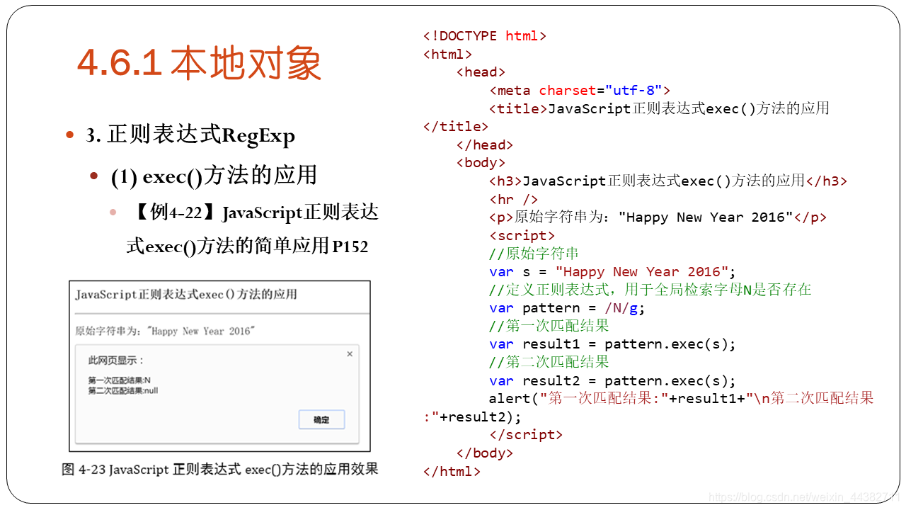Click the comment //第二次匹配结果
Screen dimensions: 906x510
pos(549,361)
